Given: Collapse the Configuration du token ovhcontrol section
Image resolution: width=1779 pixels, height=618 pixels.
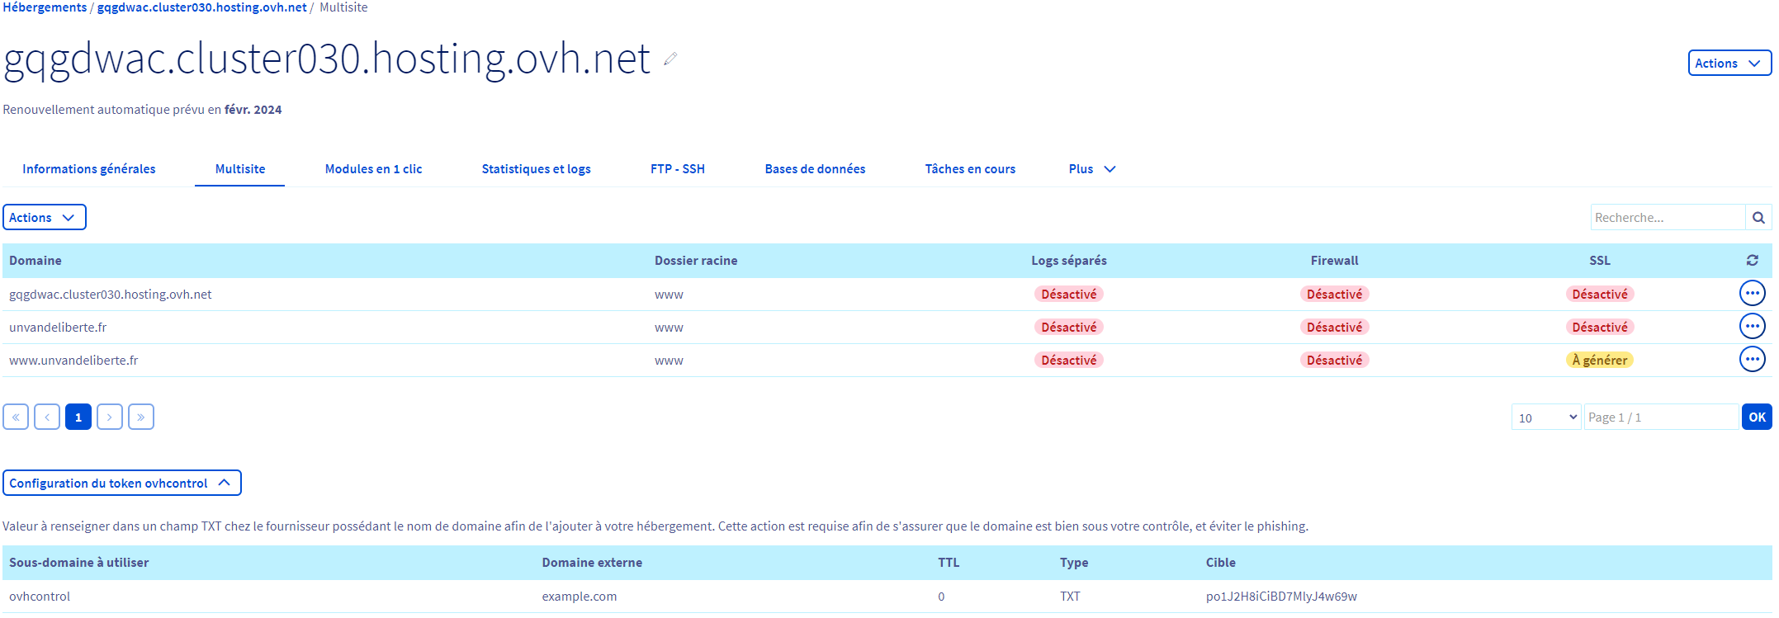Looking at the screenshot, I should click(x=121, y=484).
